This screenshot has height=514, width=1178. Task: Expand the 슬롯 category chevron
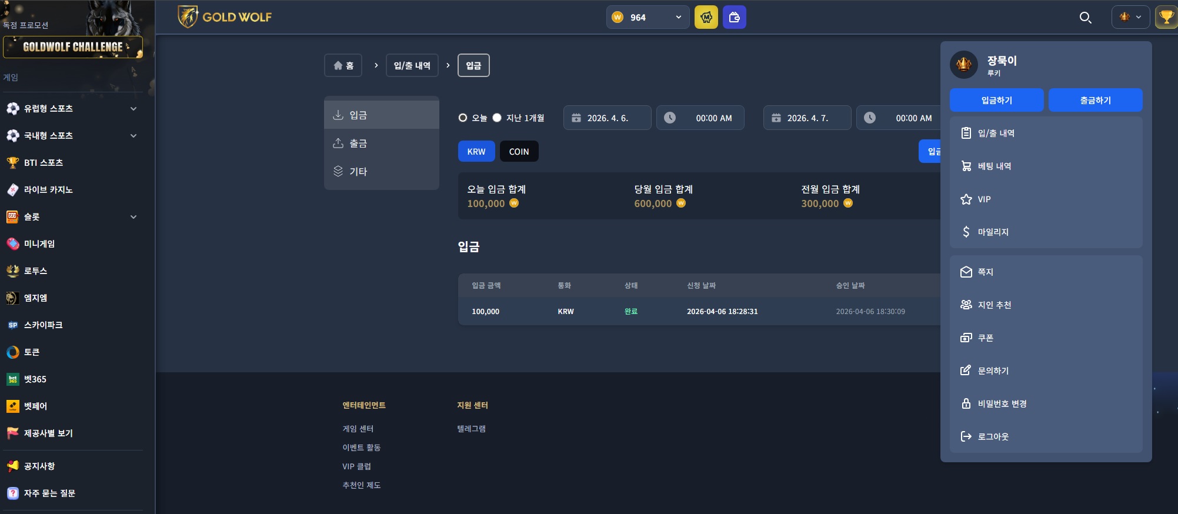pyautogui.click(x=134, y=217)
